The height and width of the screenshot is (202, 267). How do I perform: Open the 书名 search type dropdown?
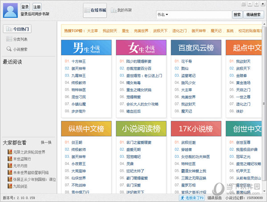pyautogui.click(x=163, y=15)
